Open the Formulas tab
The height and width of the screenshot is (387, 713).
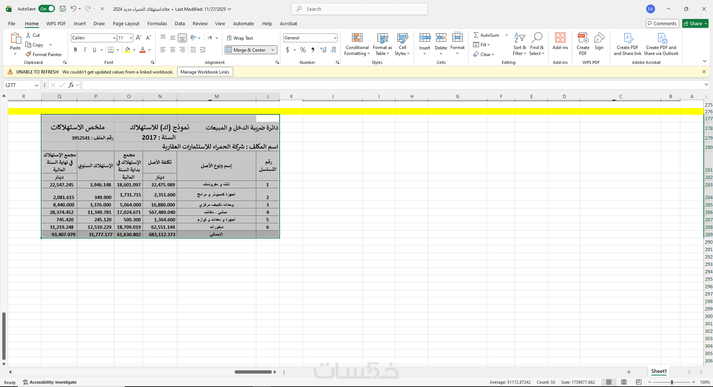157,23
